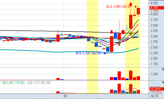Select the blue candle at the 06/20 low
The width and height of the screenshot is (164, 99).
108,50
